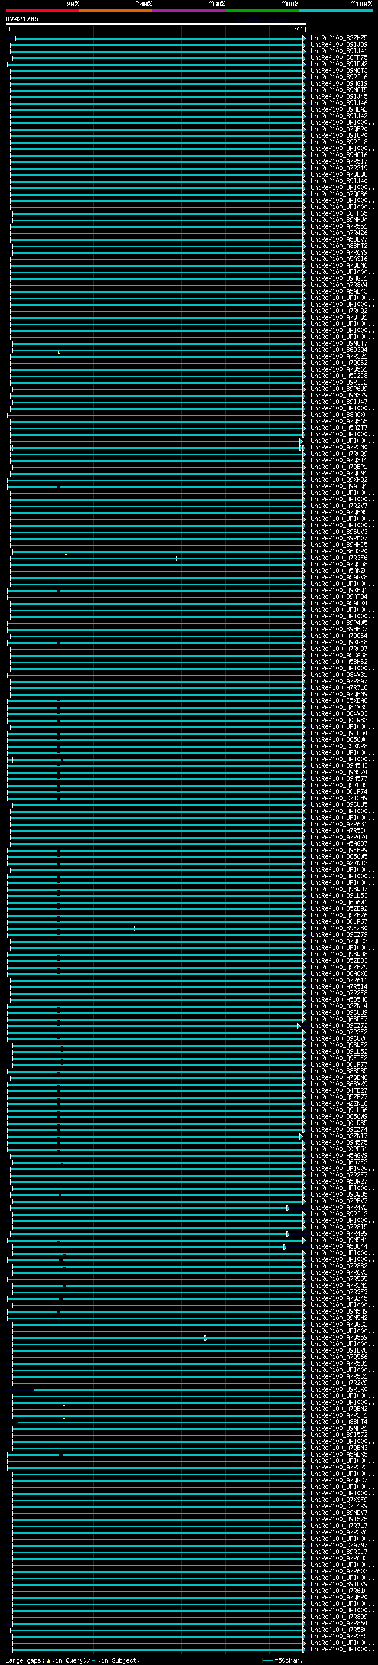Open the UniRef100_Q656W0 entry
378x1665 pixels.
click(x=339, y=740)
